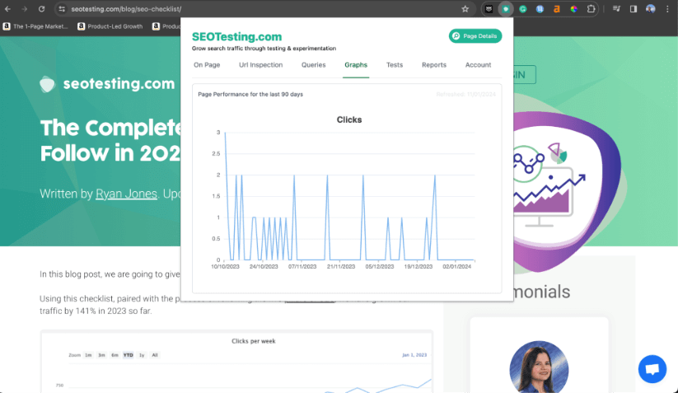Screen dimensions: 678x393
Task: Open Ryan Jones author link
Action: point(126,194)
